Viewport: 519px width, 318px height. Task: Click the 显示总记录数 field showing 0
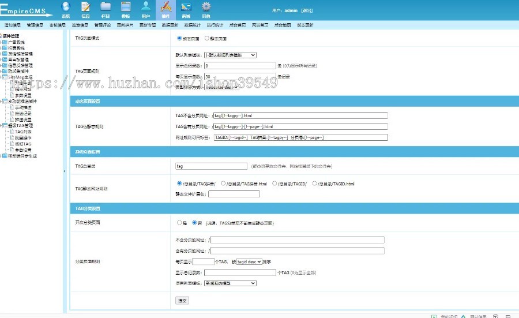(x=240, y=66)
